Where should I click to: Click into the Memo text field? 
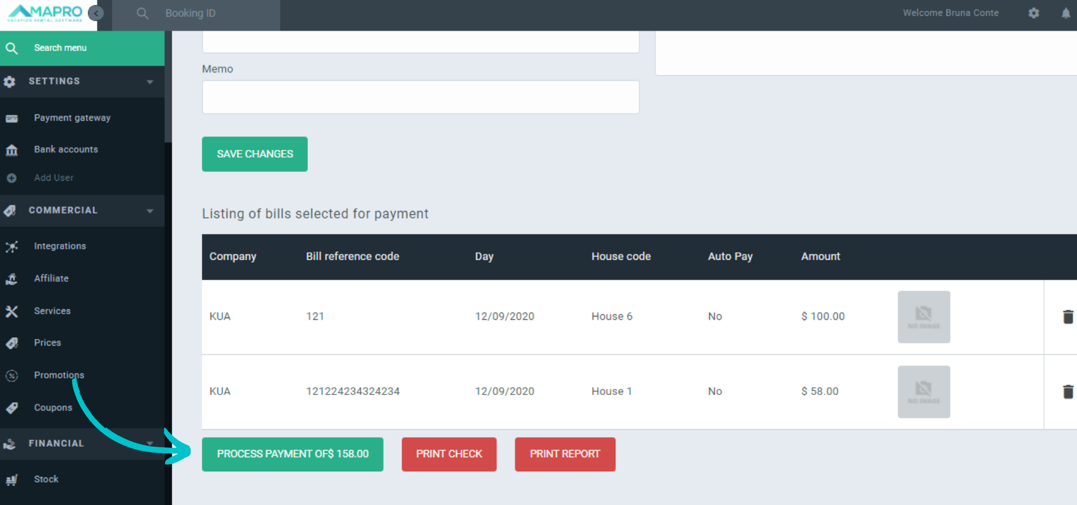click(420, 97)
